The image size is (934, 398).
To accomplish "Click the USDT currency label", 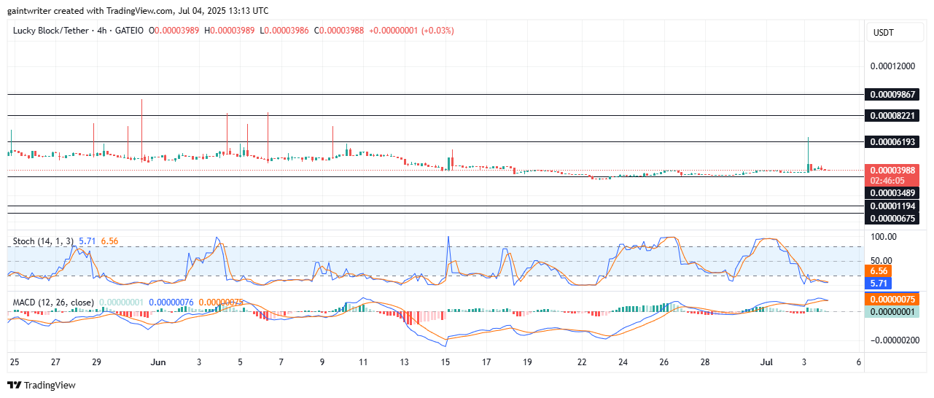I will [x=883, y=33].
